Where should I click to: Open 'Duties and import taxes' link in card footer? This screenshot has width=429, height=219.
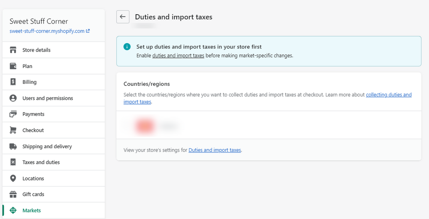(214, 150)
